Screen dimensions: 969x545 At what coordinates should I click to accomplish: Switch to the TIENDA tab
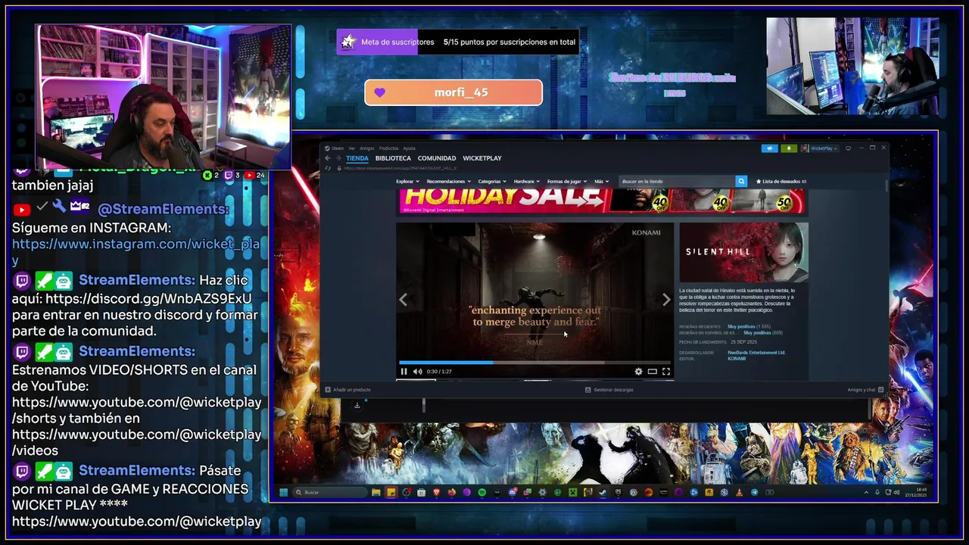click(357, 158)
